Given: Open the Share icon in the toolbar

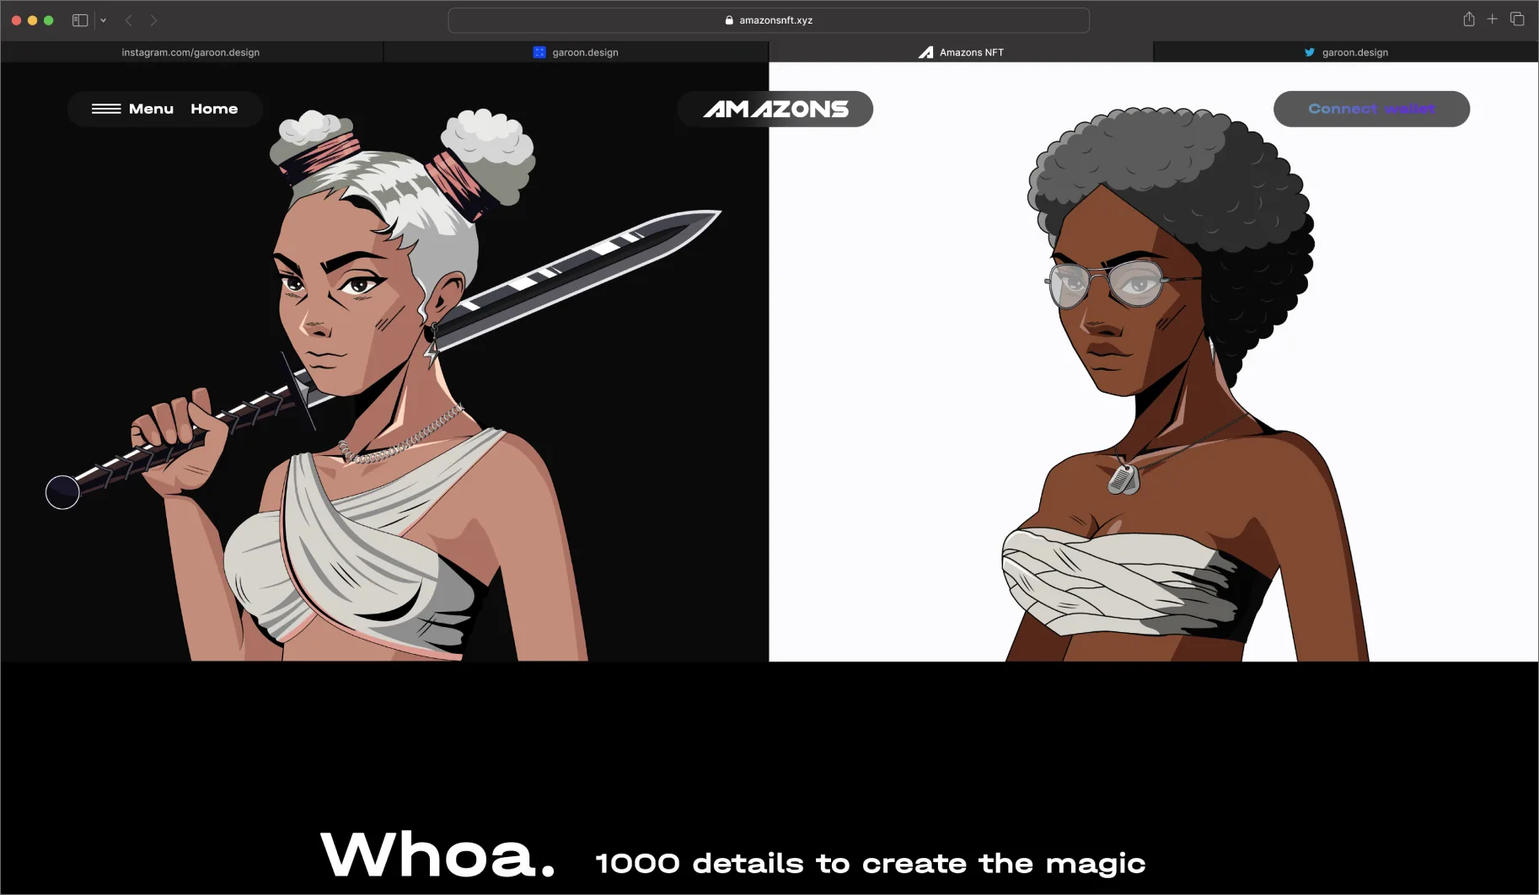Looking at the screenshot, I should (1468, 19).
